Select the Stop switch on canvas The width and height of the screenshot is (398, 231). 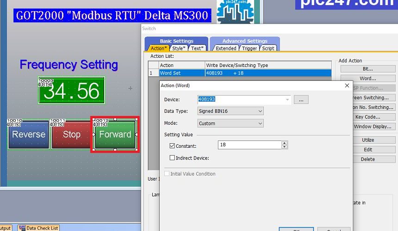[71, 134]
